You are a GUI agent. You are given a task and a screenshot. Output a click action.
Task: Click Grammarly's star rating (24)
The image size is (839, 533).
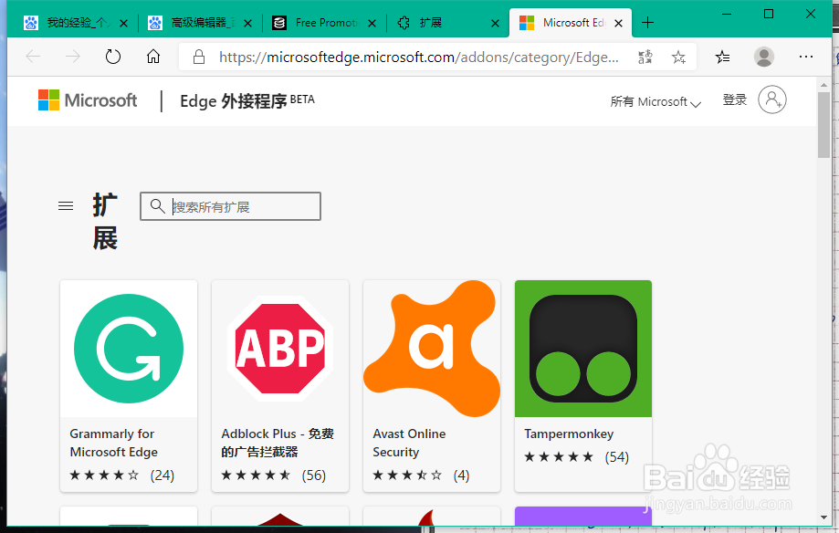(122, 476)
